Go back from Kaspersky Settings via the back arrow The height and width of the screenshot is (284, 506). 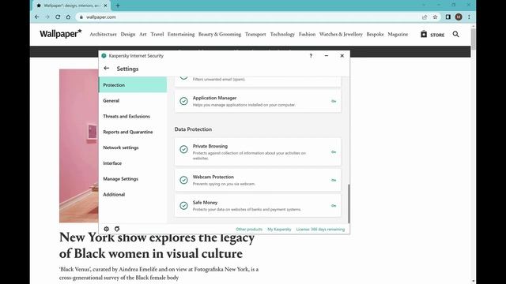(107, 69)
